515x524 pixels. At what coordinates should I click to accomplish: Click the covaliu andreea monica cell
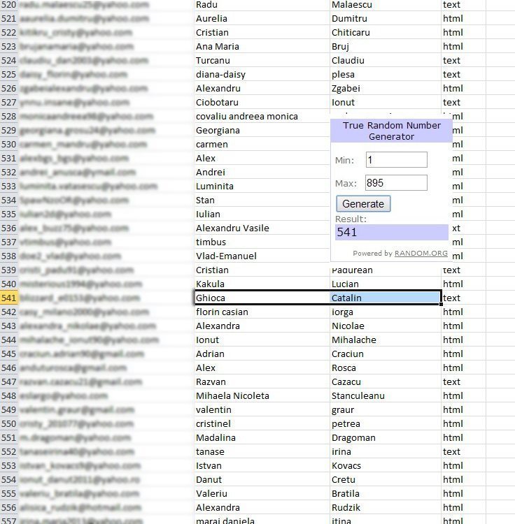[x=262, y=116]
